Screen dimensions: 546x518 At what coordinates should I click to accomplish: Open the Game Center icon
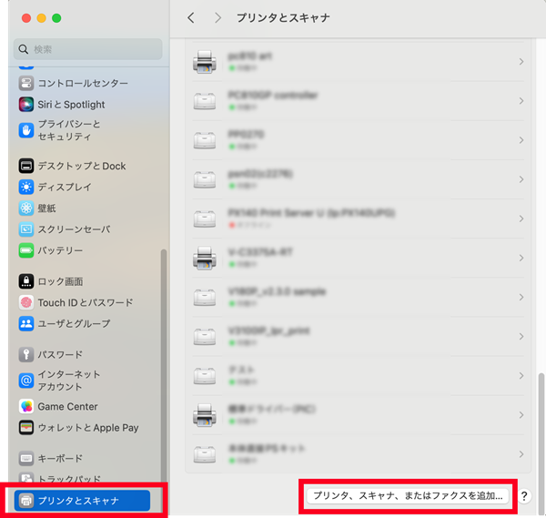[27, 407]
